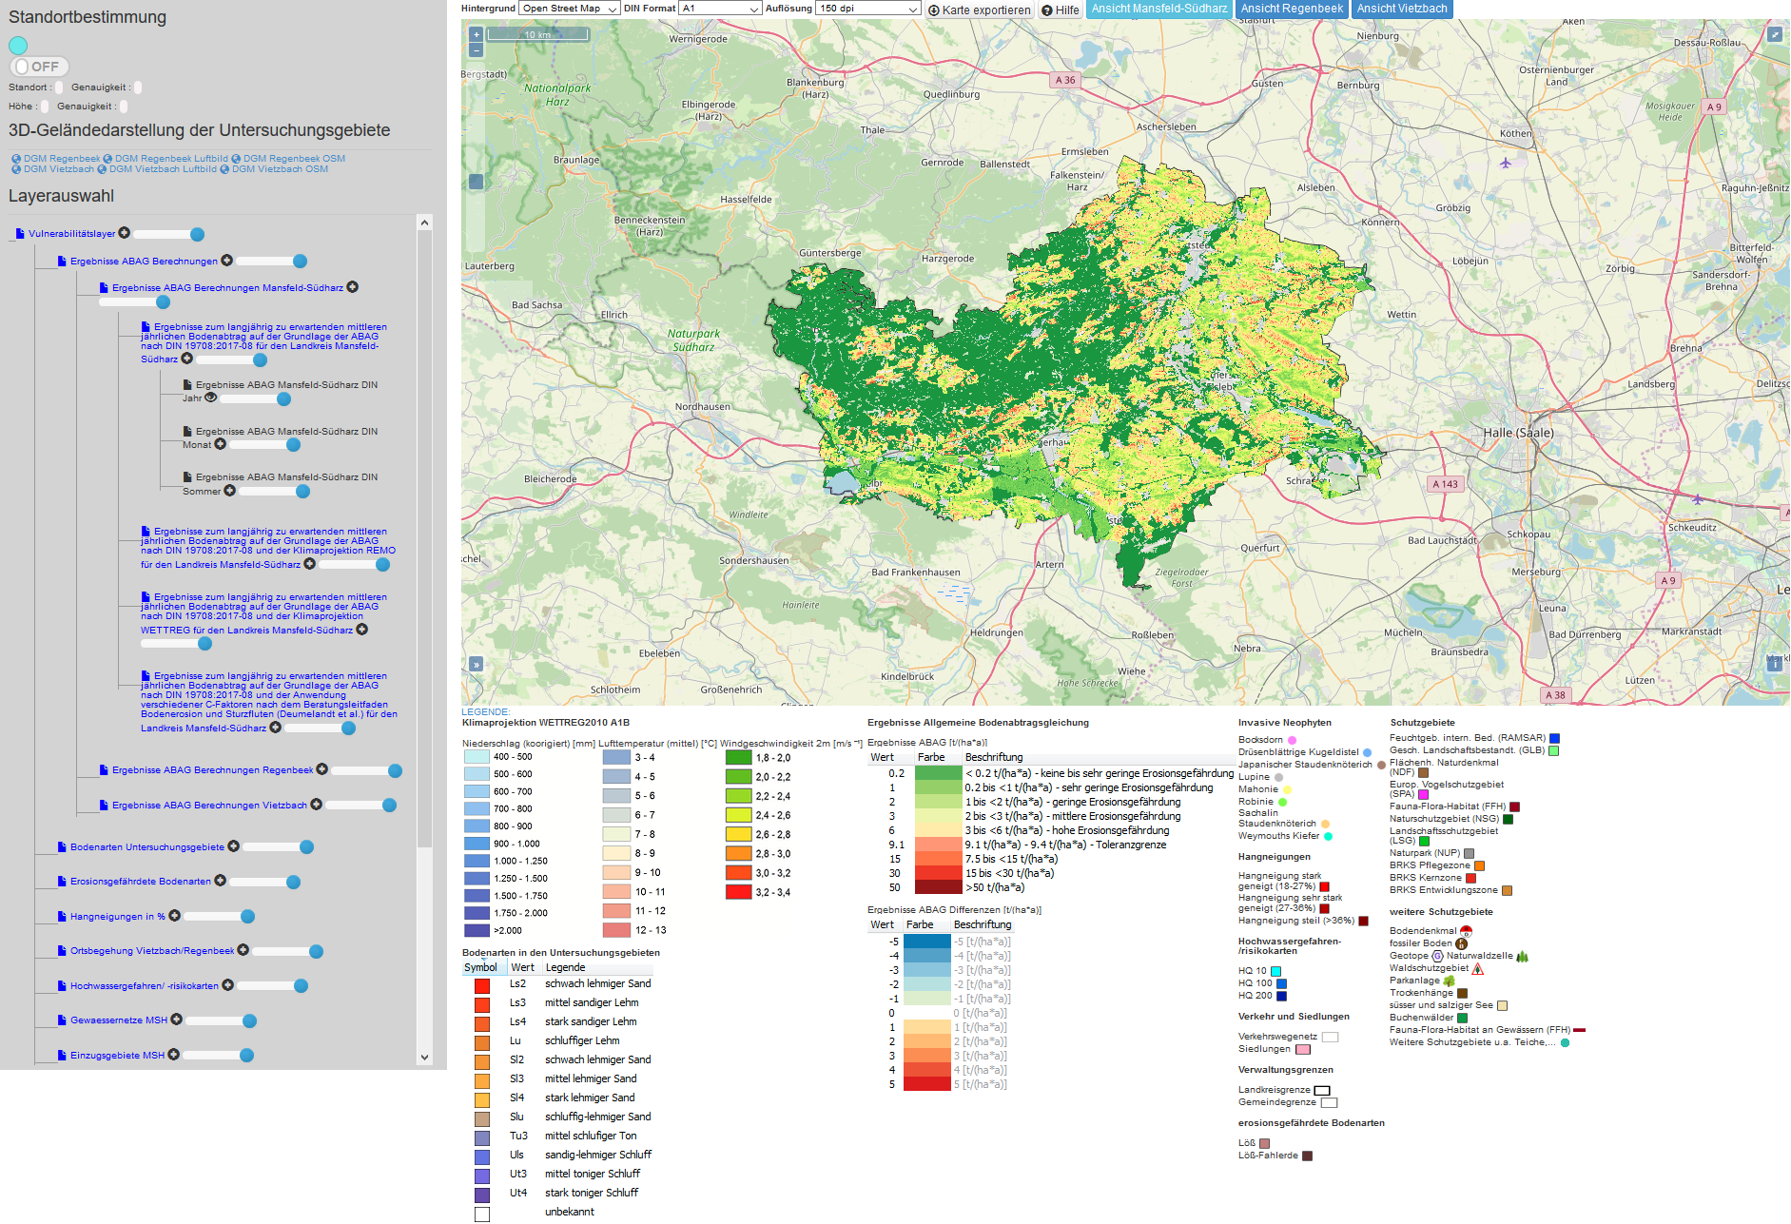Click plus toggle for ABAG DIN Monat layer
This screenshot has width=1791, height=1224.
[221, 444]
